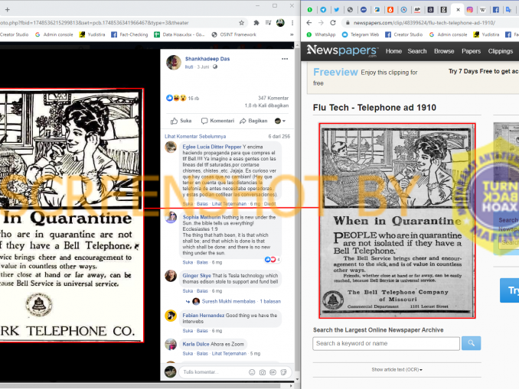The height and width of the screenshot is (389, 519).
Task: Bookmark the Facebook page with the star icon
Action: point(242,23)
